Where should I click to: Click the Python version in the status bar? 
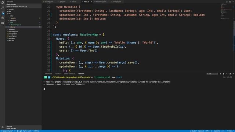point(27,131)
